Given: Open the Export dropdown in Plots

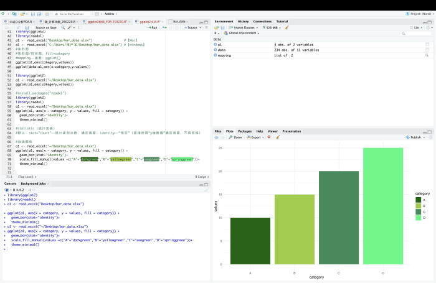Looking at the screenshot, I should 255,137.
